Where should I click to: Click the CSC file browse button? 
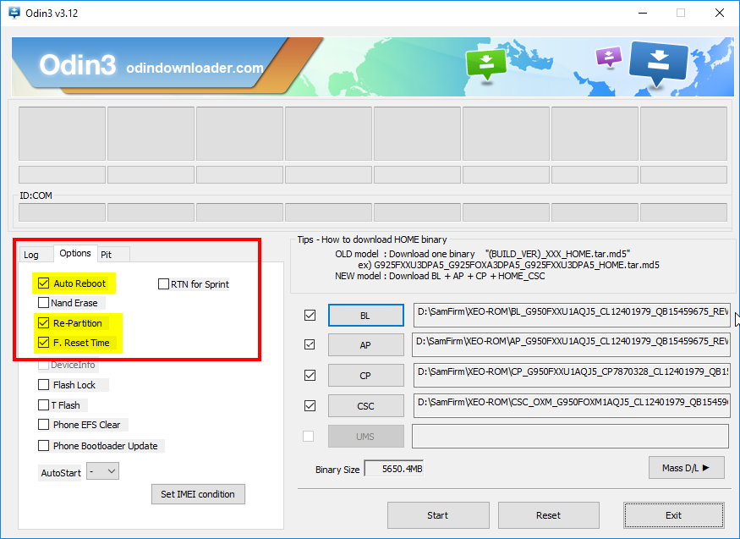[x=365, y=406]
